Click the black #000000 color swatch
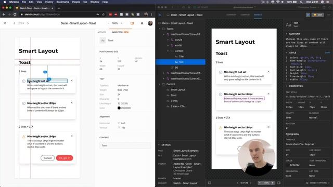 tap(119, 108)
